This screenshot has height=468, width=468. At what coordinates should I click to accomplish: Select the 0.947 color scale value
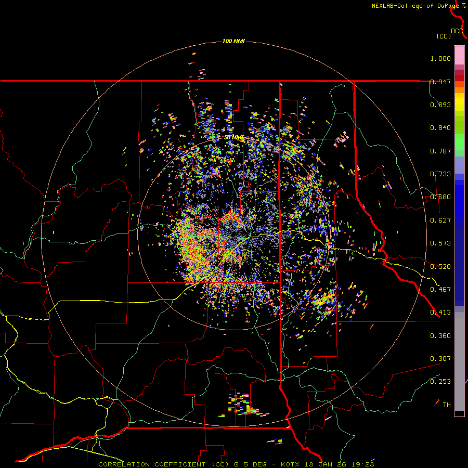click(x=440, y=82)
